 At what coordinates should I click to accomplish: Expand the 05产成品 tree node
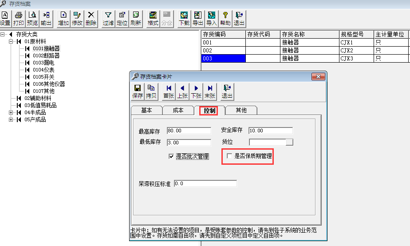11,119
